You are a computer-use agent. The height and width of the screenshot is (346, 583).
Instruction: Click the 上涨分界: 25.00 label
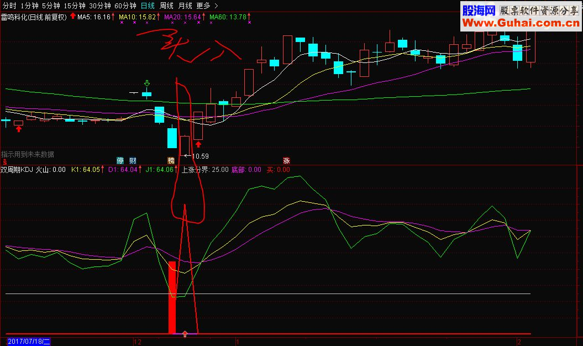click(205, 170)
